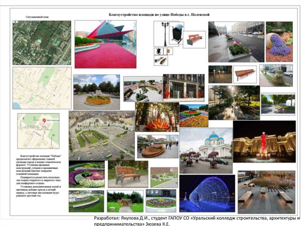Open the night building with red fountain photo
The height and width of the screenshot is (226, 301).
tap(264, 141)
